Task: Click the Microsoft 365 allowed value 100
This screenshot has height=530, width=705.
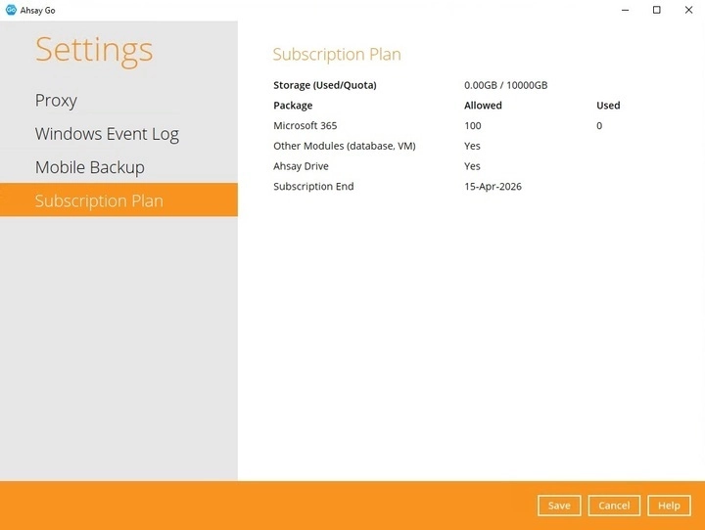Action: pos(473,126)
